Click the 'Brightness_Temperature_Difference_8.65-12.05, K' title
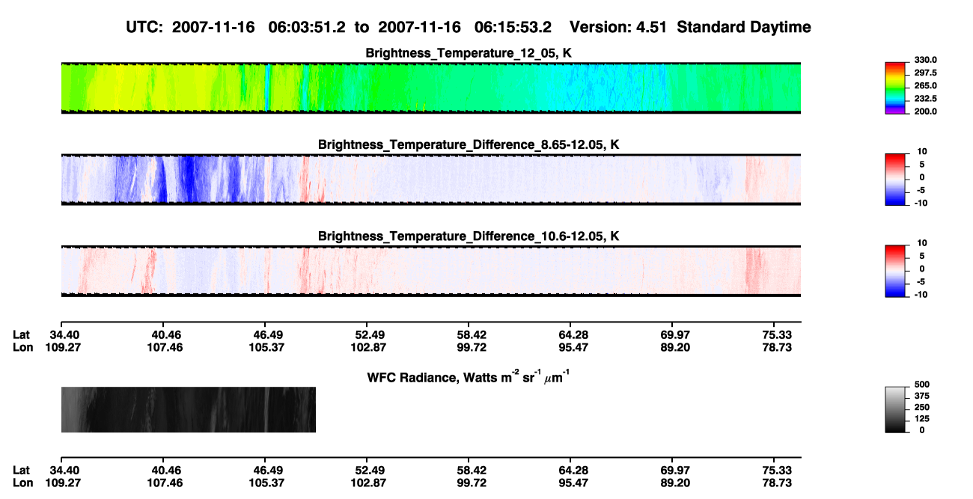Image resolution: width=973 pixels, height=499 pixels. [469, 144]
